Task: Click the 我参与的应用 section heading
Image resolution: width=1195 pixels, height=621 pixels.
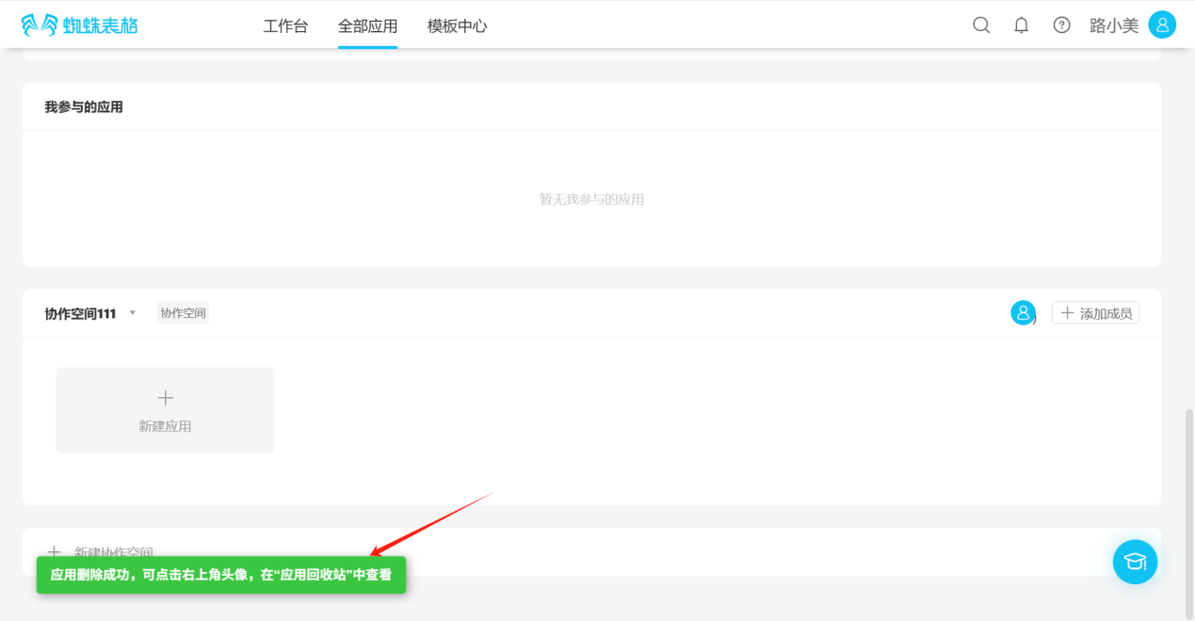Action: pos(84,107)
